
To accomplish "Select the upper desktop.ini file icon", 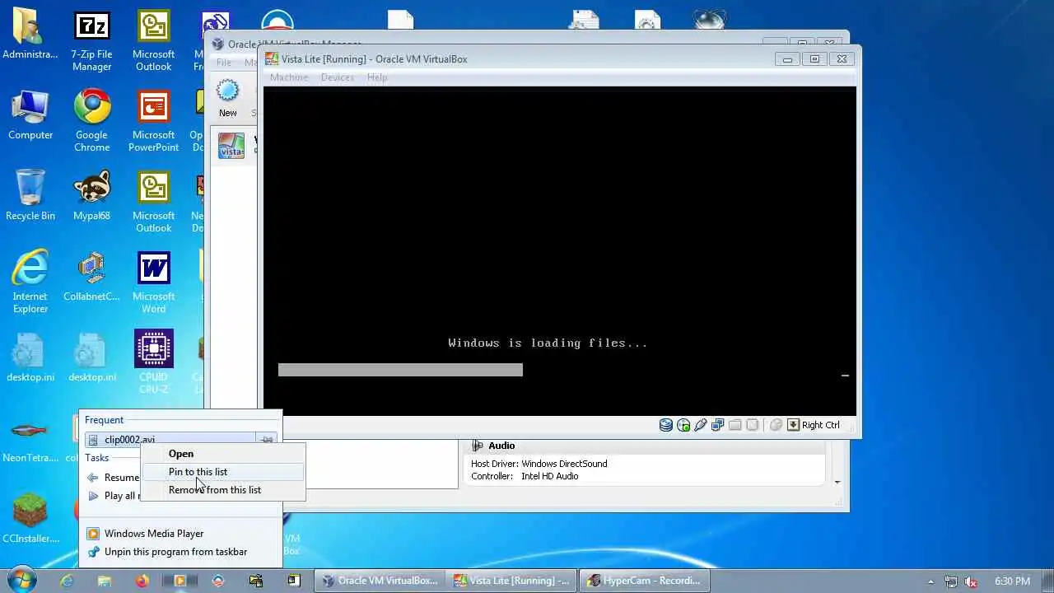I will tap(30, 357).
